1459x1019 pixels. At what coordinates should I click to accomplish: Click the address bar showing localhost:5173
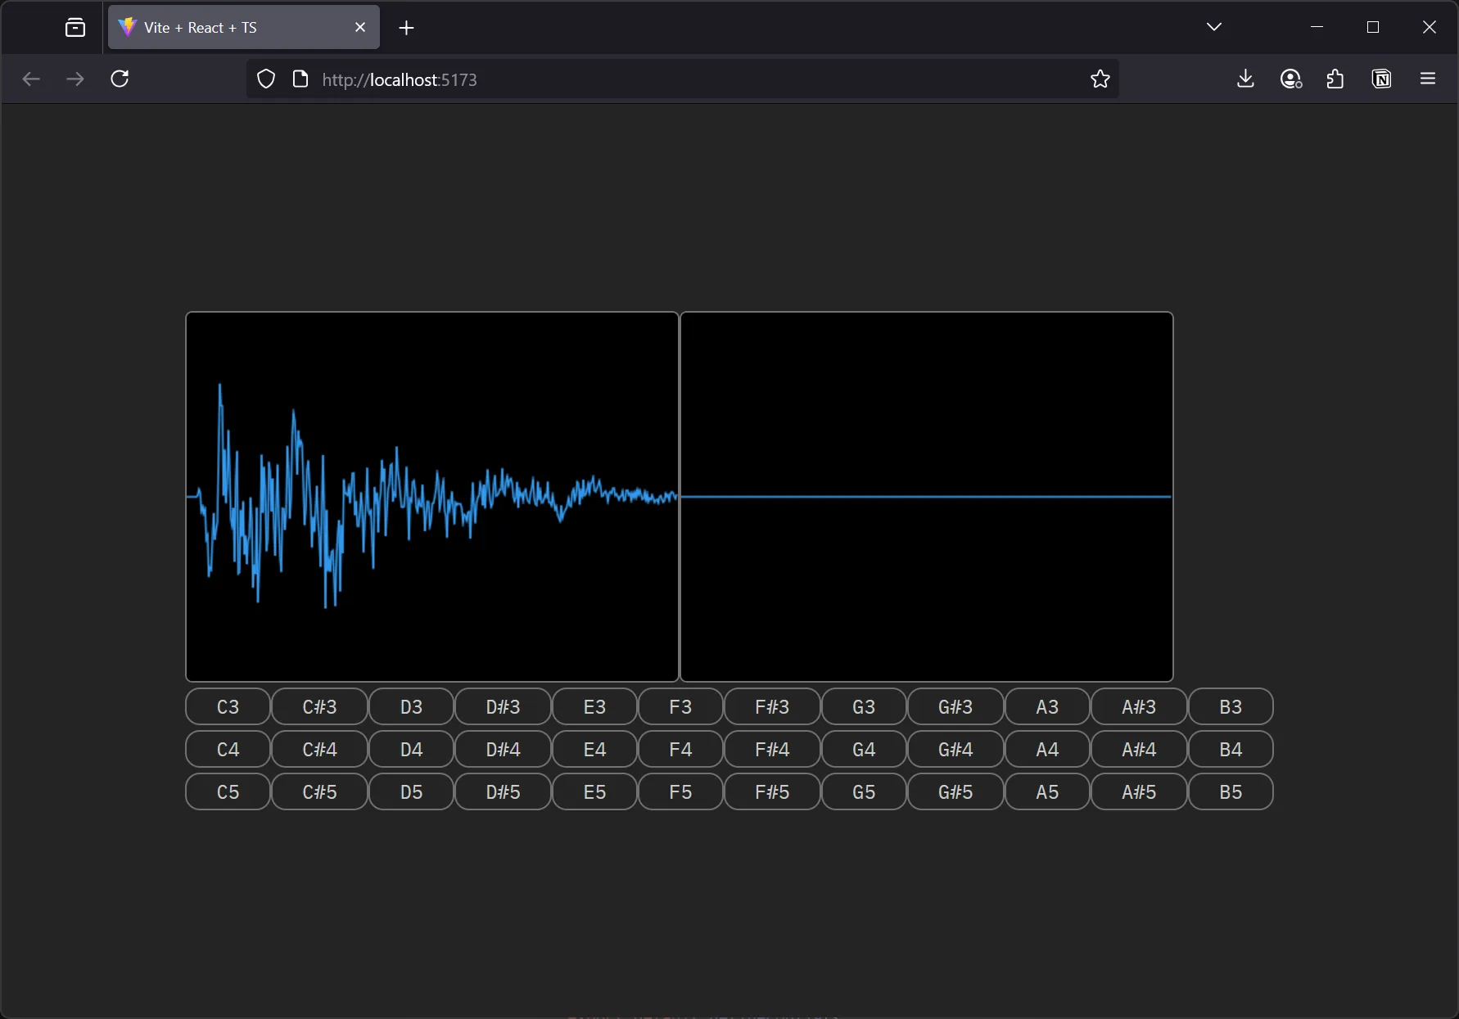pyautogui.click(x=573, y=79)
